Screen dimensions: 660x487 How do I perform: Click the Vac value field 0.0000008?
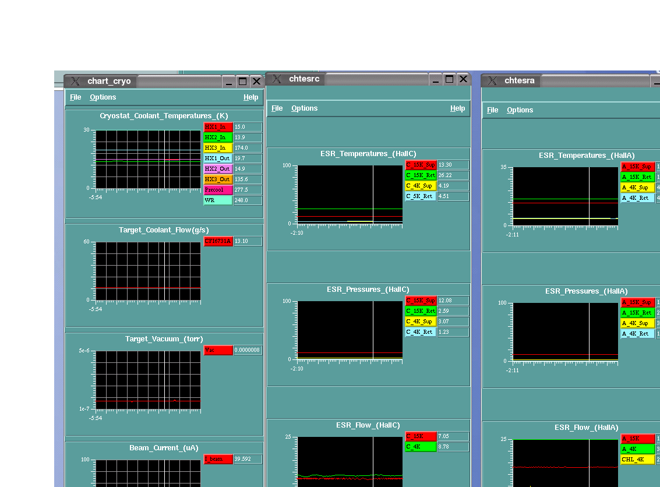[x=248, y=350]
